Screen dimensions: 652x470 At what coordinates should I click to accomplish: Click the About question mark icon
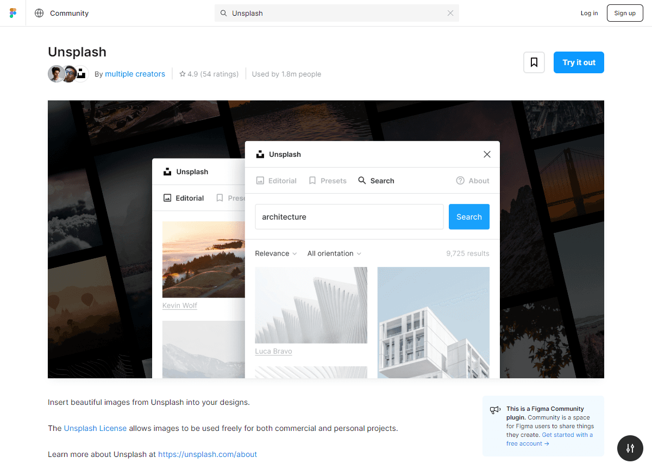coord(460,181)
